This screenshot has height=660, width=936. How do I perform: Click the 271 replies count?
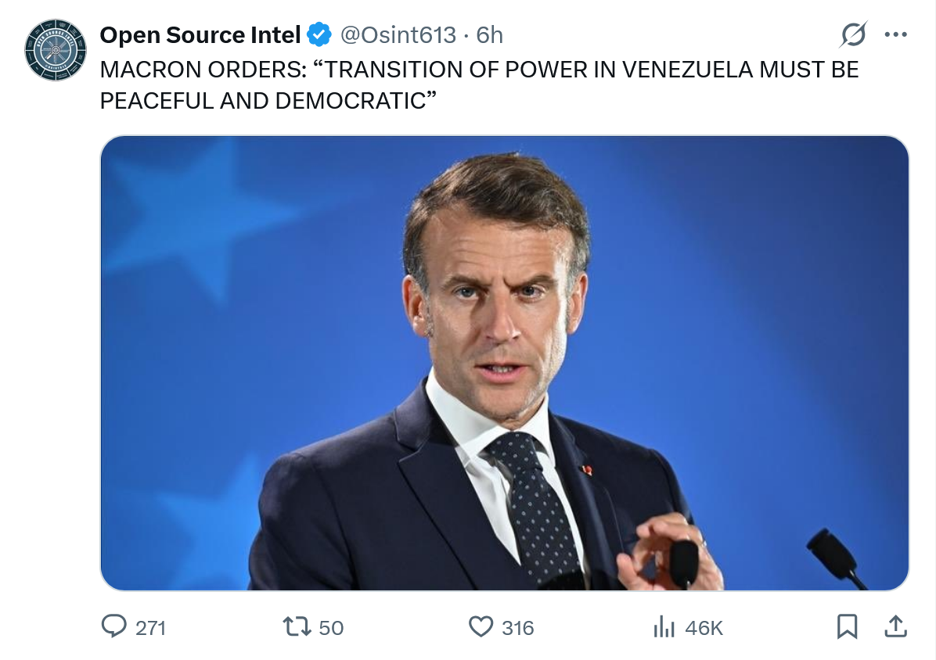[x=150, y=627]
